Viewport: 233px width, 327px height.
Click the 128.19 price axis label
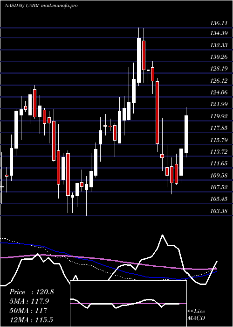coord(219,69)
